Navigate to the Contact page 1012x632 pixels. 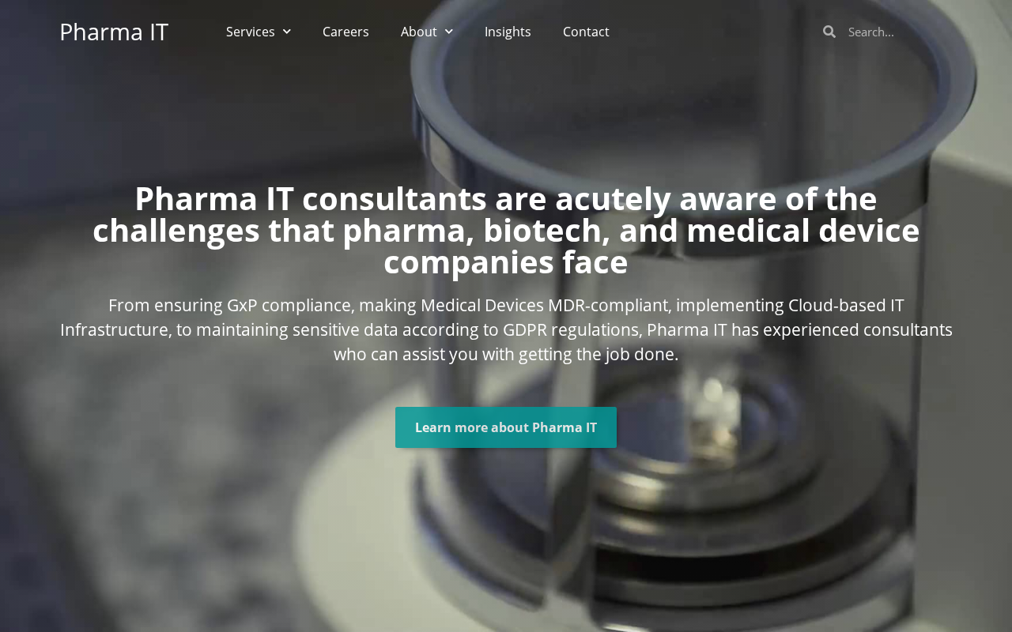[586, 32]
